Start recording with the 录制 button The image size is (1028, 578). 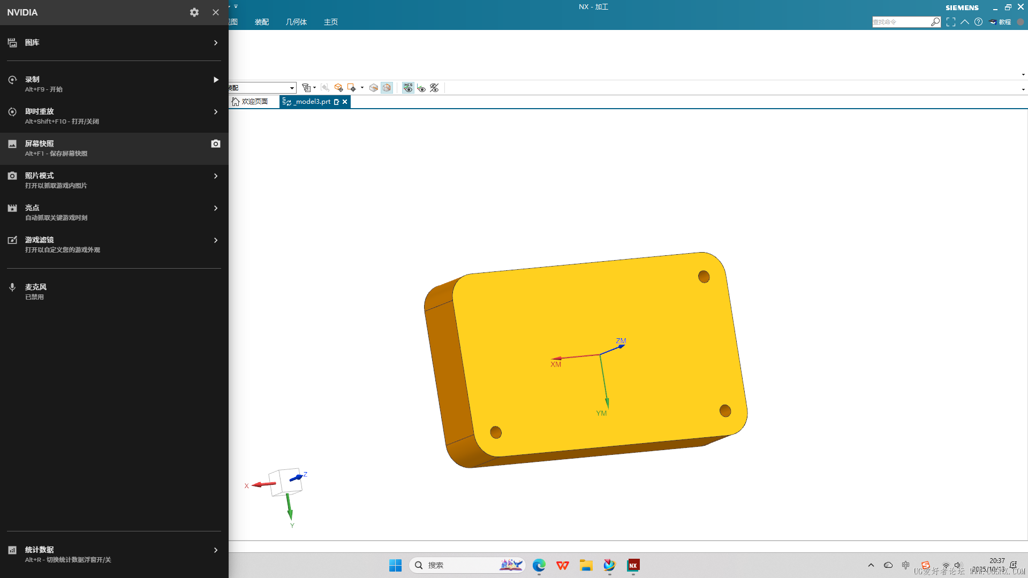216,80
